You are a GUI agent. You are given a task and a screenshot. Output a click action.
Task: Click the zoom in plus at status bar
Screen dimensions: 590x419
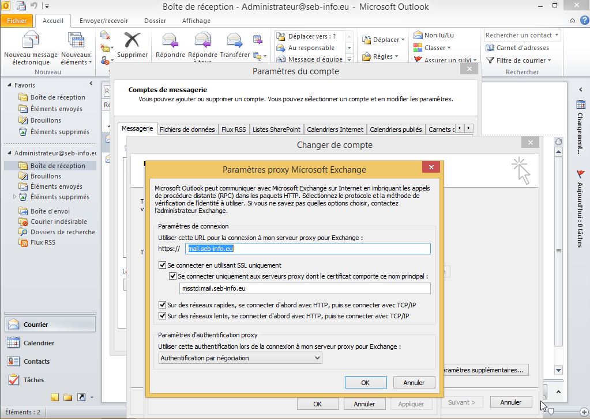coord(584,412)
